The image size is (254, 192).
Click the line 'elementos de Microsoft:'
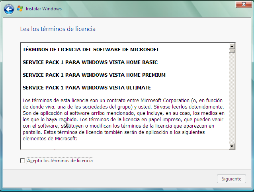(50, 139)
